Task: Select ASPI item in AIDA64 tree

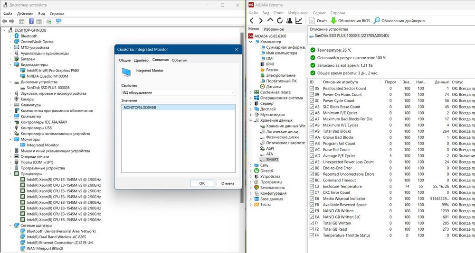Action: (270, 148)
